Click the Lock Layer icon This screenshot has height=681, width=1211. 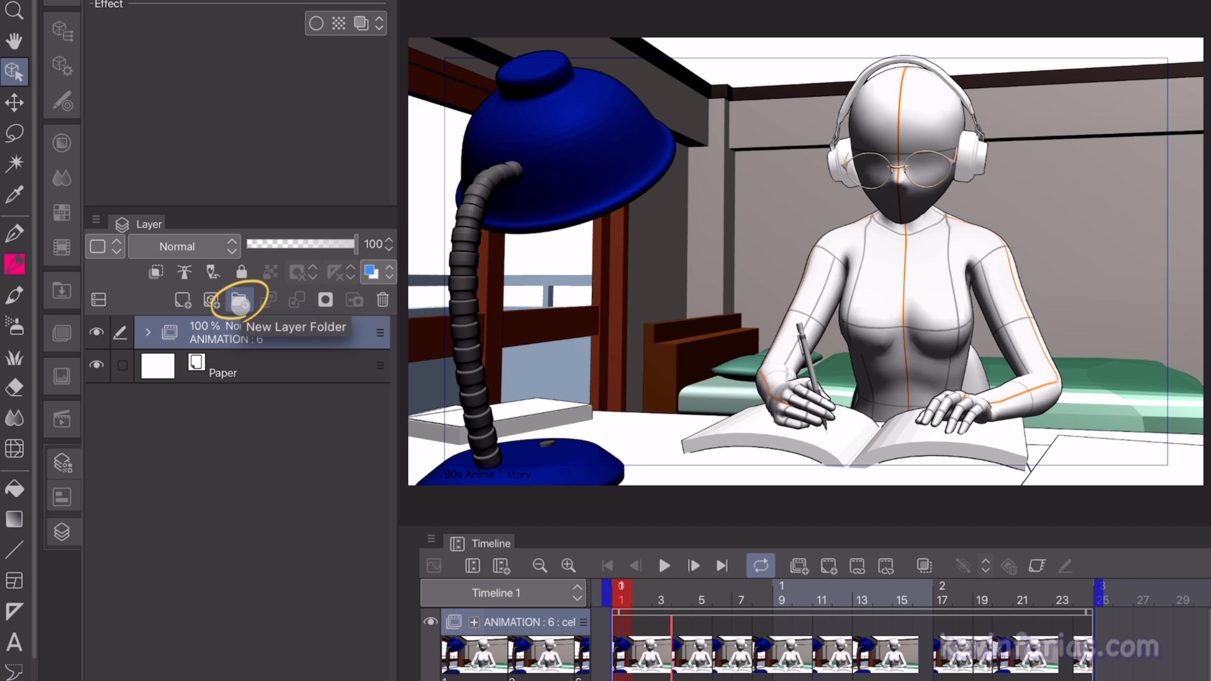[241, 272]
